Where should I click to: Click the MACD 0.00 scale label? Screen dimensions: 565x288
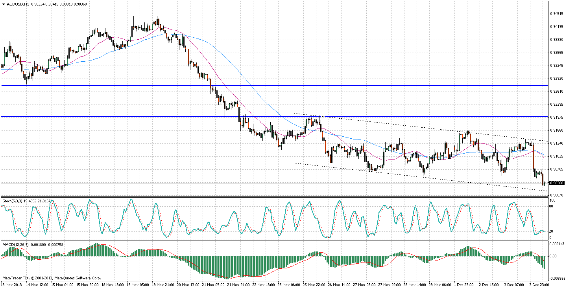click(x=553, y=256)
